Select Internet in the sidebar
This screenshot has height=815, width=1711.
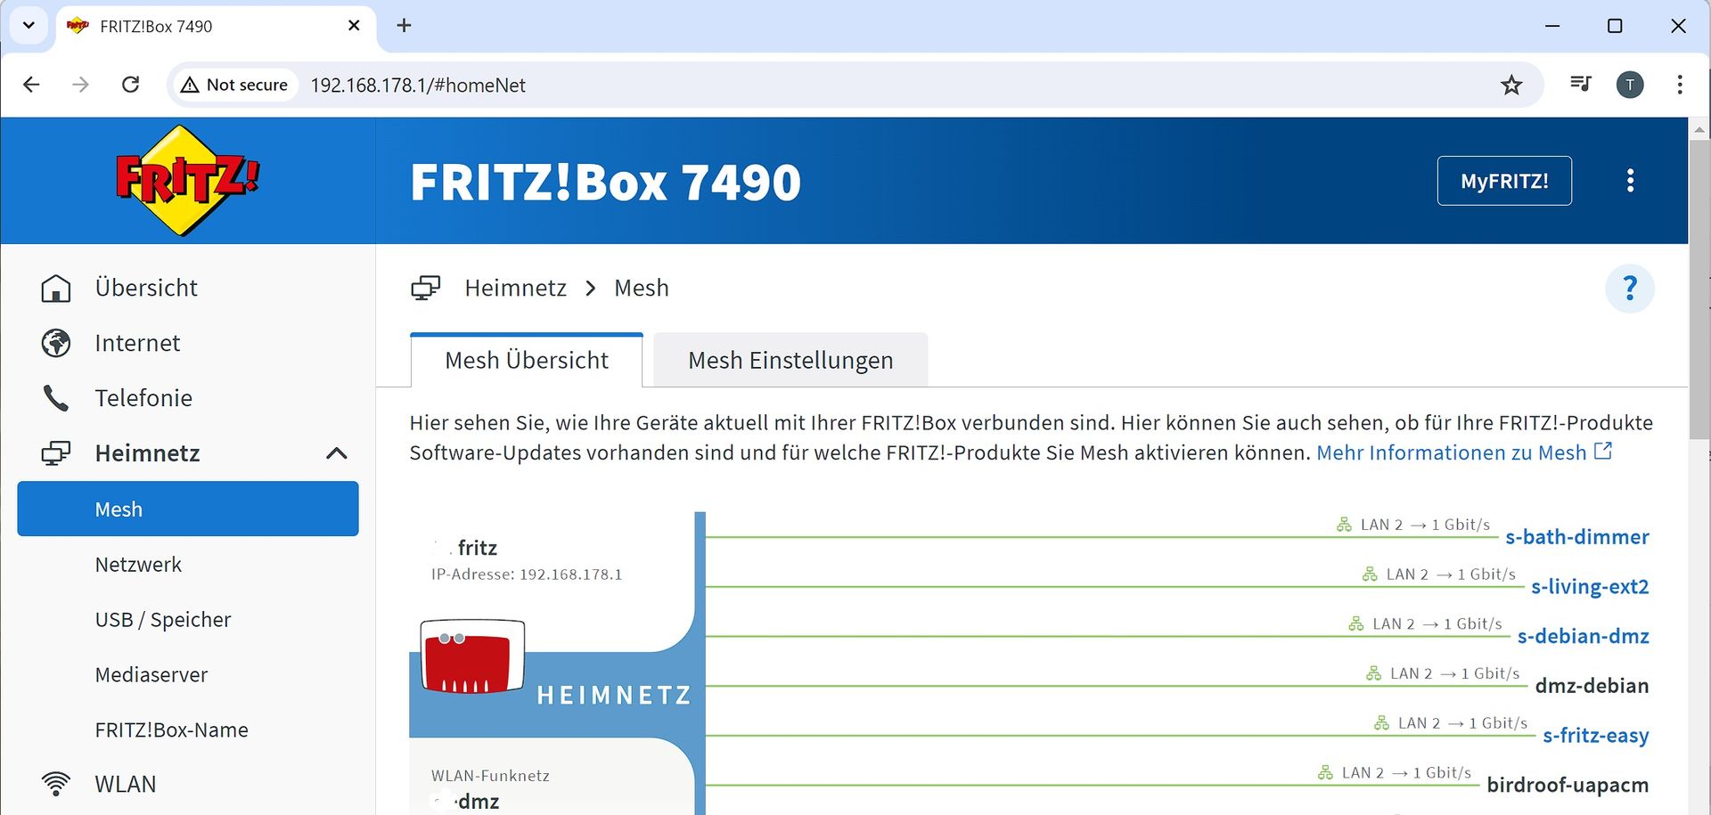(x=137, y=343)
